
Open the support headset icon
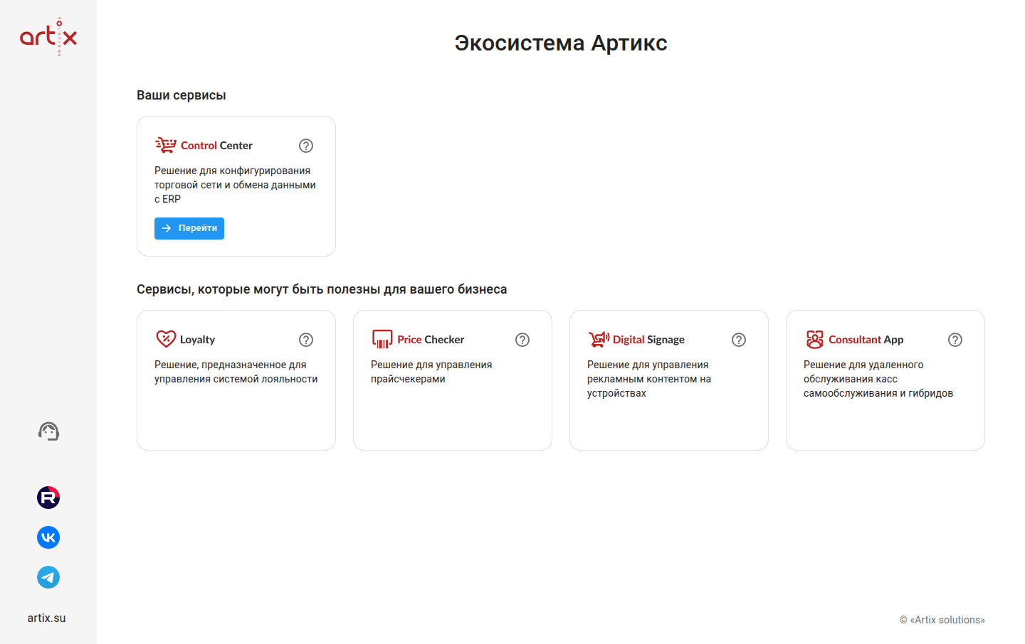[48, 431]
